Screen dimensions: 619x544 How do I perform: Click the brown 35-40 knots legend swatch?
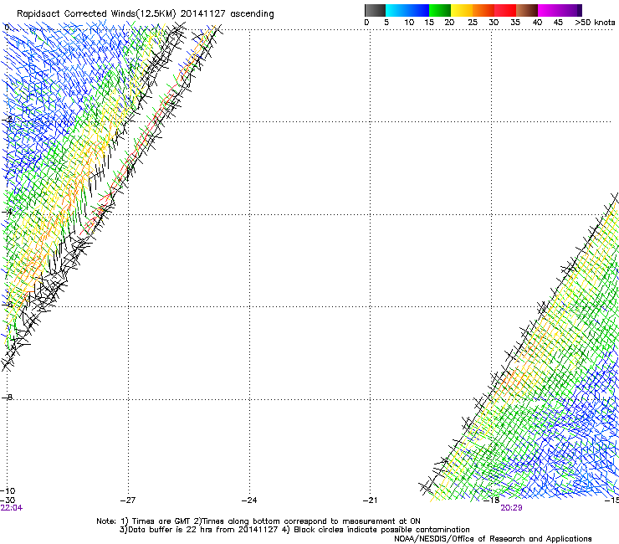(x=527, y=10)
